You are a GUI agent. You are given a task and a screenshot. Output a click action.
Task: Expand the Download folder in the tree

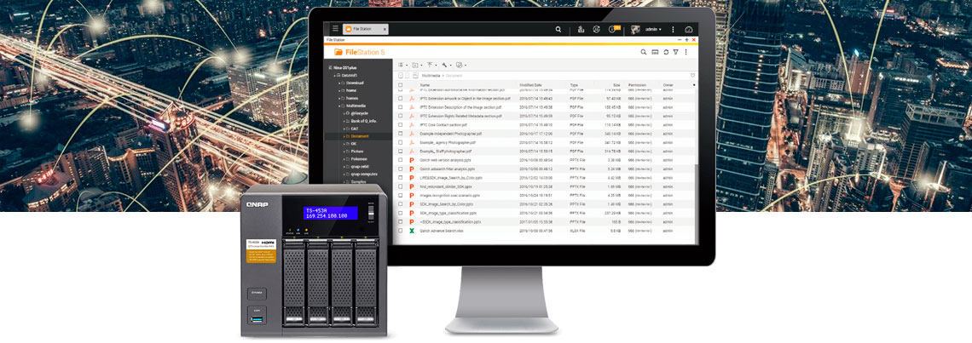click(339, 83)
